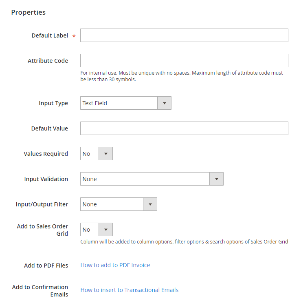Expand the Input/Output Filter 'None' select box
The width and height of the screenshot is (301, 301).
click(112, 204)
